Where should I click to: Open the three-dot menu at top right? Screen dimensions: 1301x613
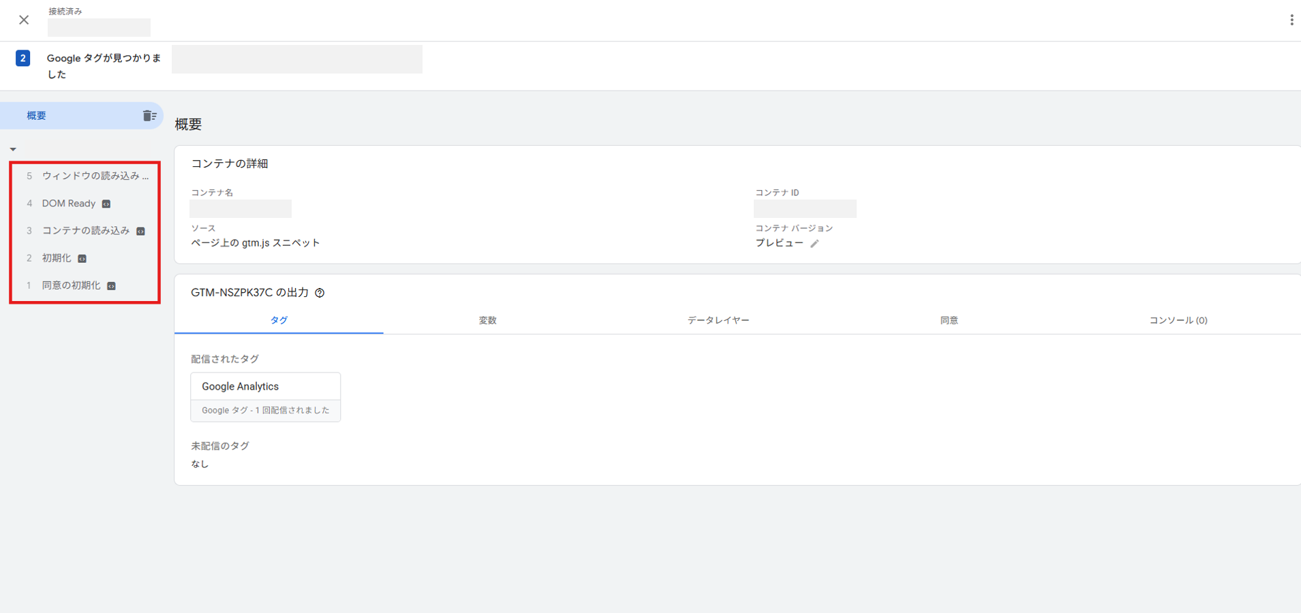point(1291,20)
